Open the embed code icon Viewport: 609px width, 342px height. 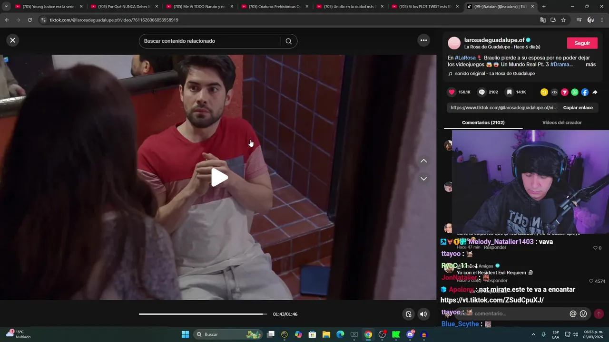554,92
